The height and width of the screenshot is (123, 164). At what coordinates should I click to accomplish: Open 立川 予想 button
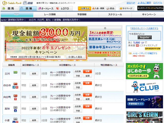[x=78, y=76]
